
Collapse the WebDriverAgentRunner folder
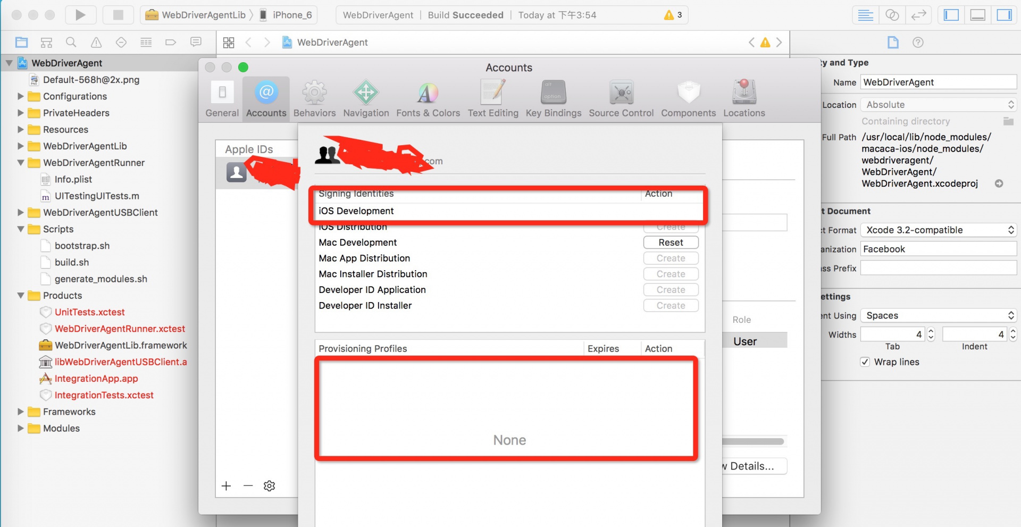point(21,163)
